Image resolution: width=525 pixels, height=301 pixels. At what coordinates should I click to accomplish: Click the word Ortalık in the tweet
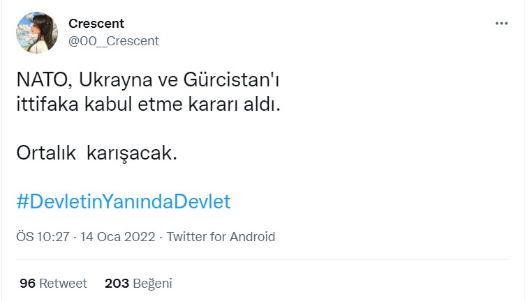(46, 154)
